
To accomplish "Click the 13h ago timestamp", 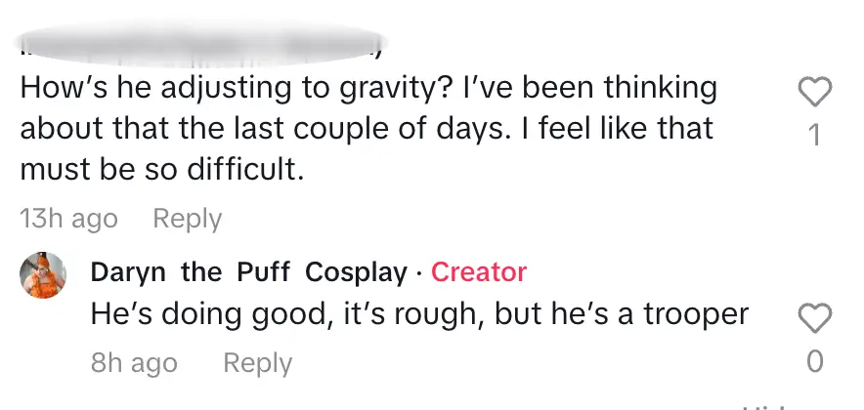I will (x=68, y=219).
